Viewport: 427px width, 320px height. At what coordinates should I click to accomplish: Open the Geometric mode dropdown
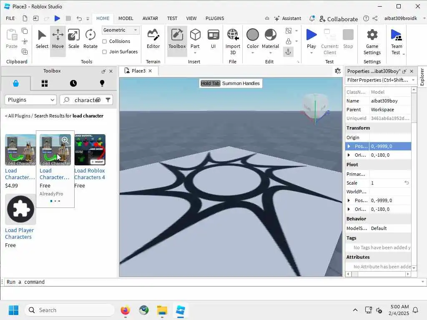(x=121, y=30)
